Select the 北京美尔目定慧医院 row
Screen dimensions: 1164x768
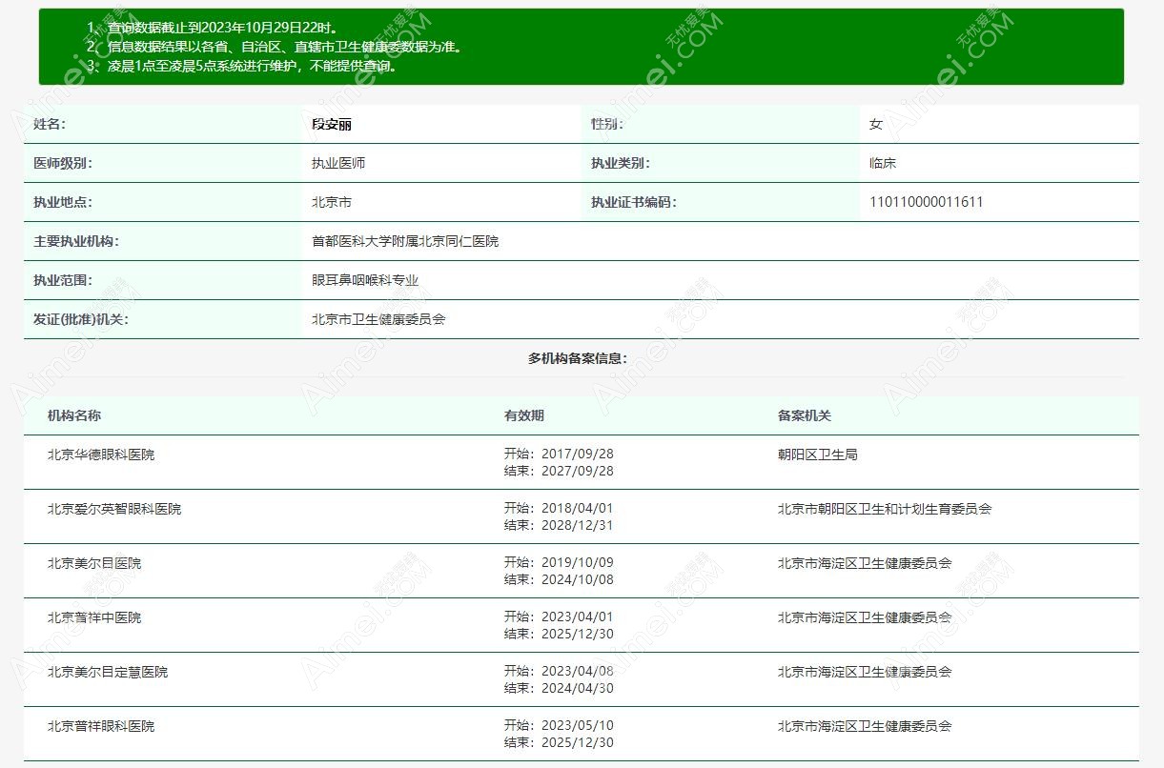582,679
